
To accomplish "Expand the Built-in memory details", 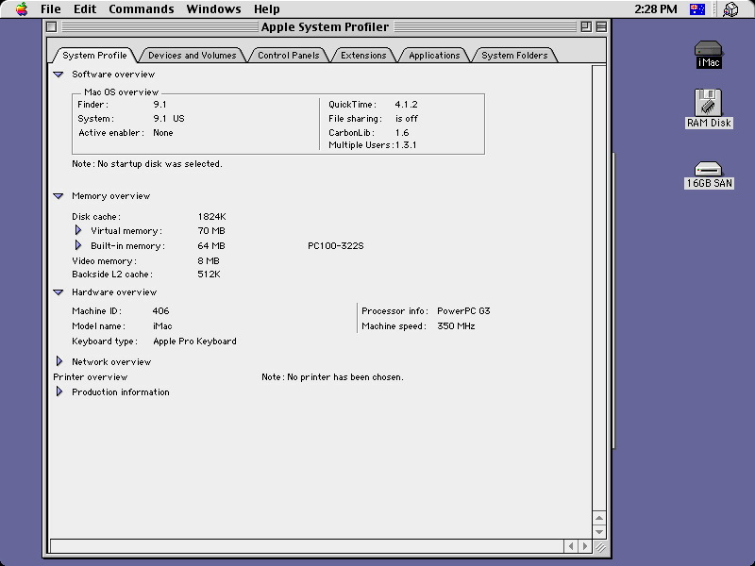I will 78,245.
